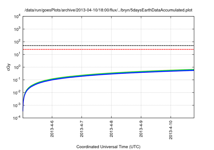
Task: Click the 10^1 y-axis tick label
Action: [17, 55]
